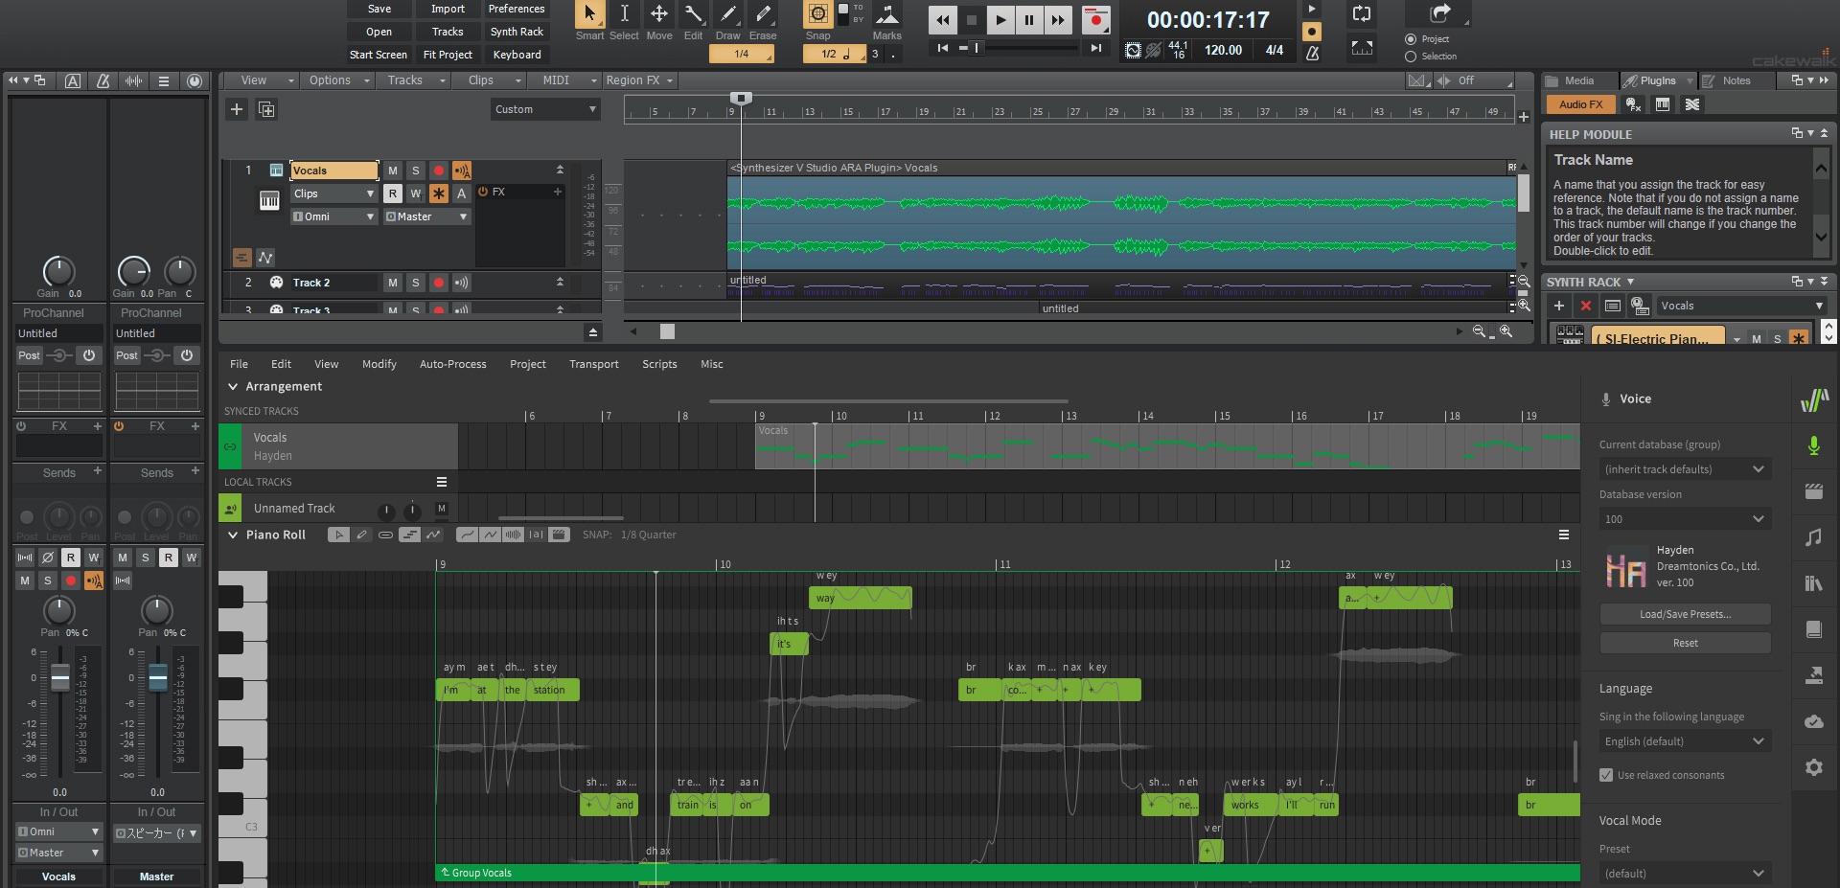The image size is (1840, 888).
Task: Click the Vocals strip Gain knob
Action: tap(58, 271)
